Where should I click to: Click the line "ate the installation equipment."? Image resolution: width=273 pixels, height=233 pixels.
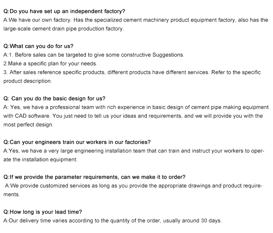(40, 159)
